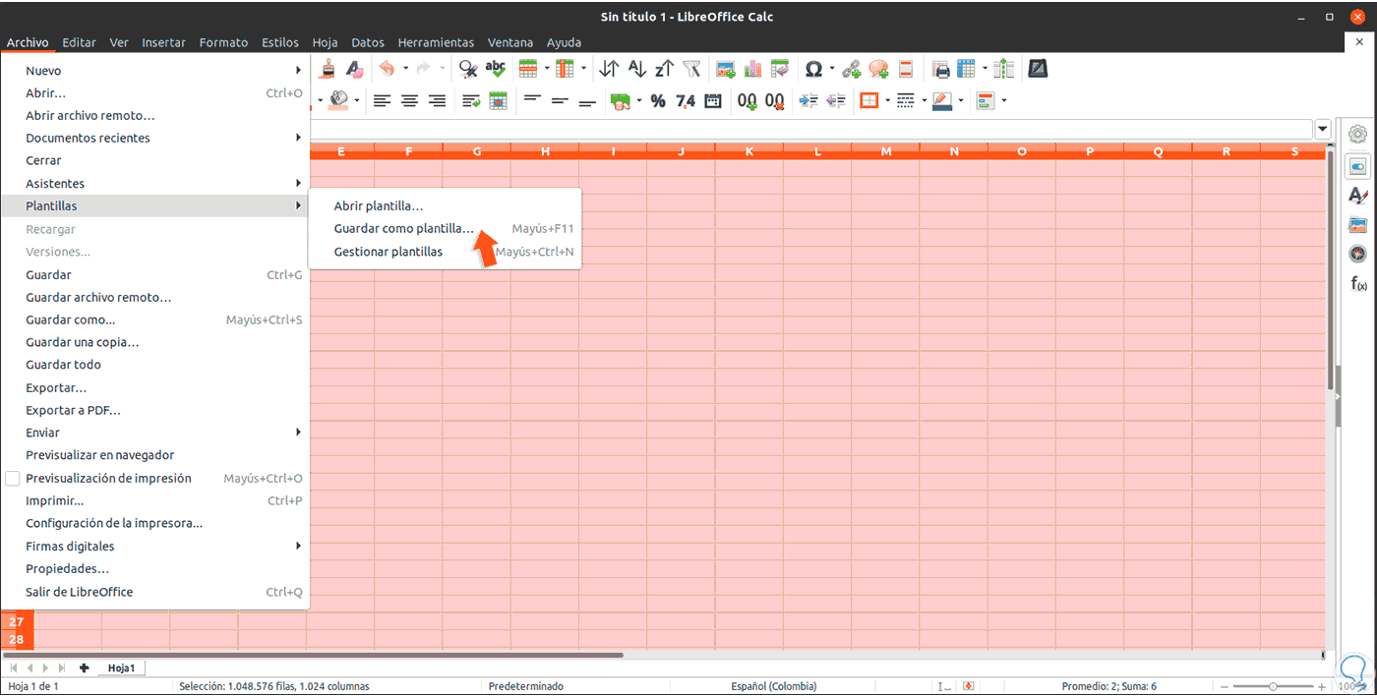Click the Sort Ascending icon
1377x696 pixels.
point(636,69)
